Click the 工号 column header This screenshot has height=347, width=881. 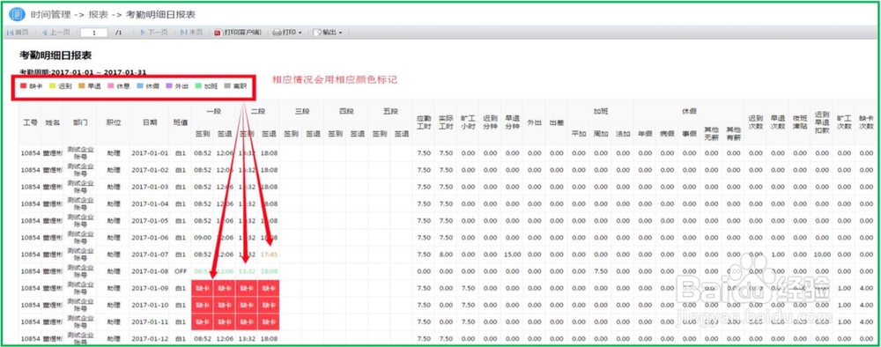[x=30, y=122]
